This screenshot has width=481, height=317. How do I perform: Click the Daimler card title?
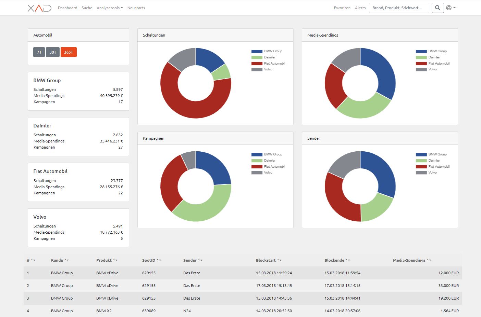pos(42,126)
